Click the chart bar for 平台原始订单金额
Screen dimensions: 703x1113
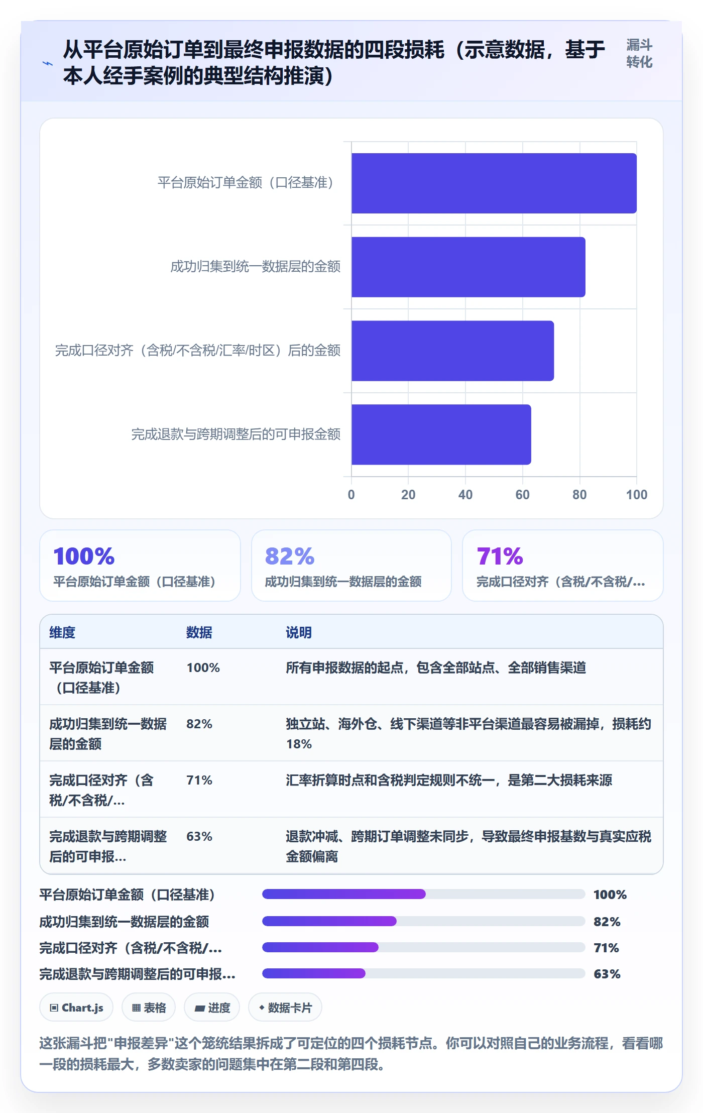point(494,183)
